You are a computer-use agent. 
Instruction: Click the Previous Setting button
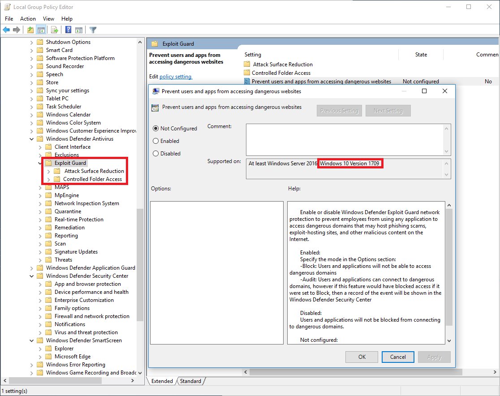coord(339,111)
